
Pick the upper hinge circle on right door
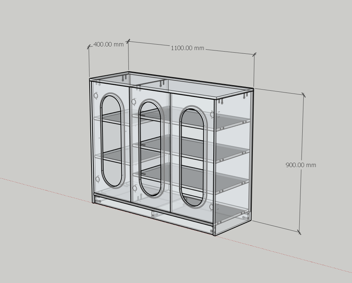212,115
